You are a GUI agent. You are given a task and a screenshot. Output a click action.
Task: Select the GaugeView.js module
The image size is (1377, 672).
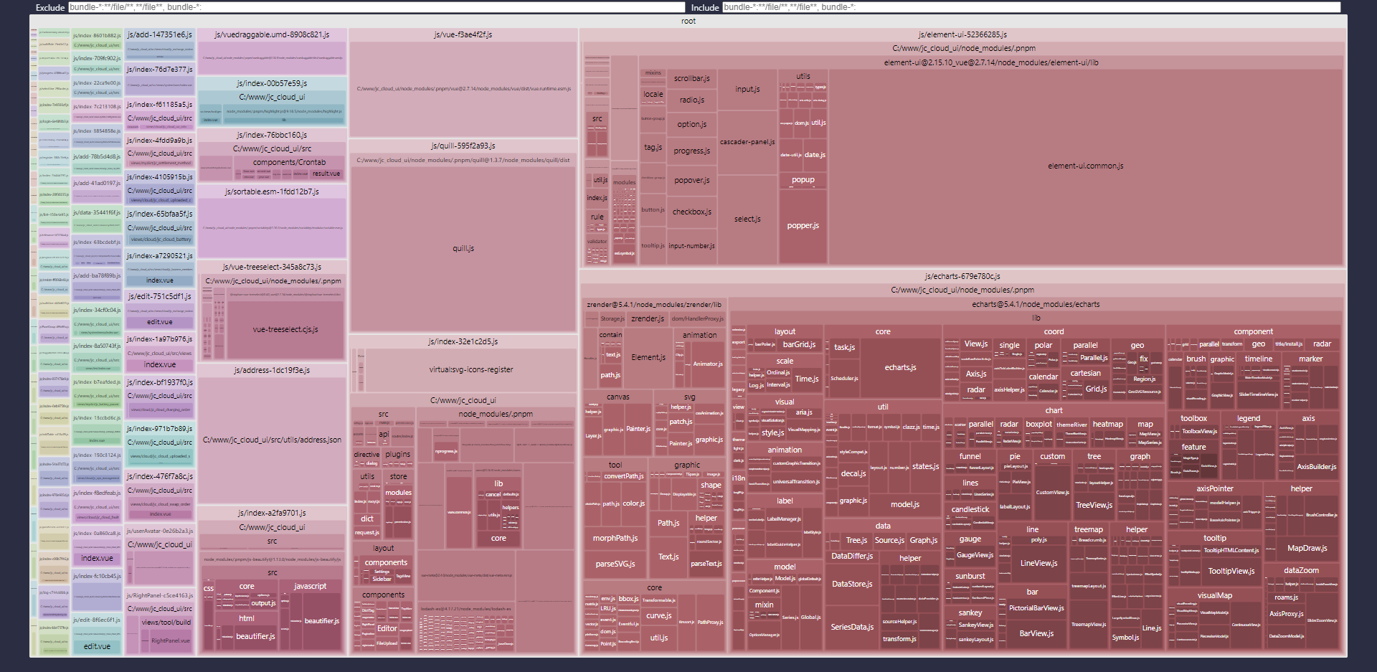[975, 555]
